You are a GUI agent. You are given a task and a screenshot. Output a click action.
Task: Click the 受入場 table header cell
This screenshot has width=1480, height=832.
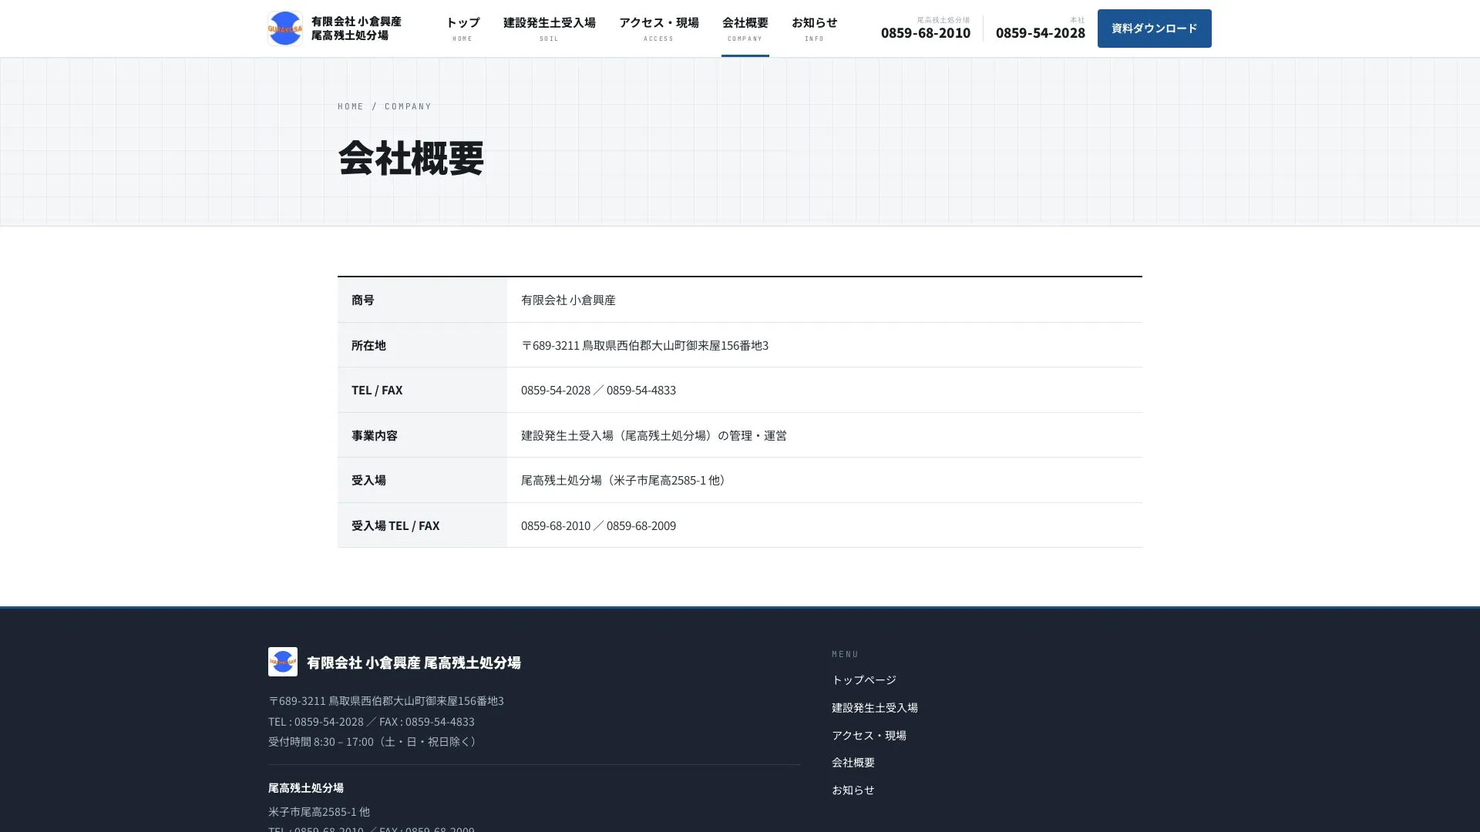coord(422,480)
